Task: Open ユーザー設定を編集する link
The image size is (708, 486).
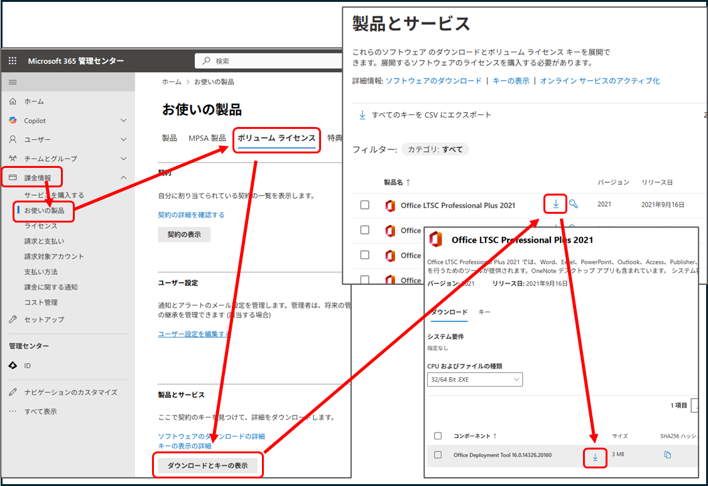Action: tap(194, 334)
